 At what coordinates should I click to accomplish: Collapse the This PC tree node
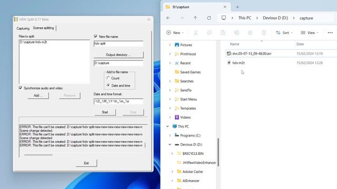point(167,127)
